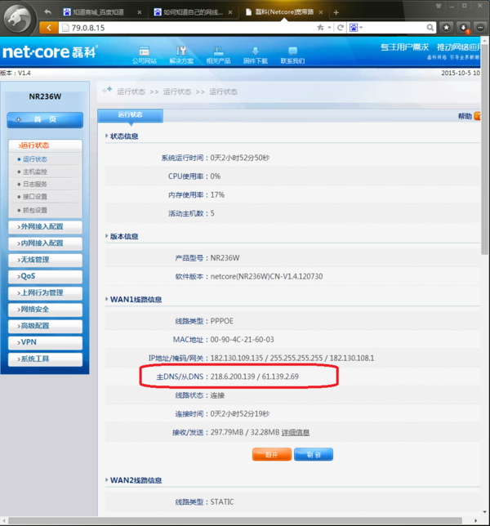Open 相关产品 header icon

click(x=218, y=55)
